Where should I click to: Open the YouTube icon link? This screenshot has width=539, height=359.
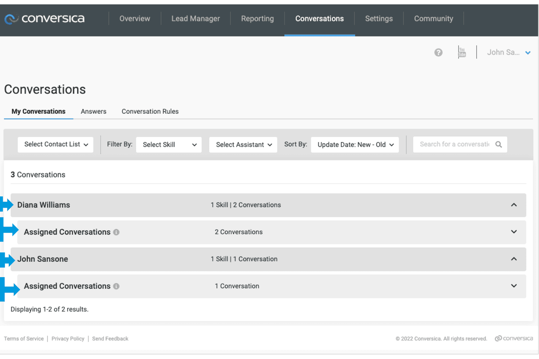pos(462,52)
